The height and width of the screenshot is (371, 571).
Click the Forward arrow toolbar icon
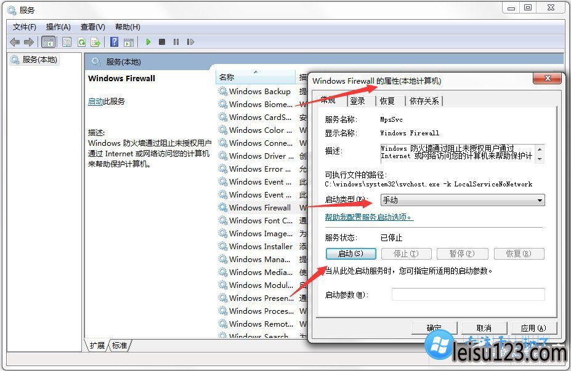tap(29, 42)
